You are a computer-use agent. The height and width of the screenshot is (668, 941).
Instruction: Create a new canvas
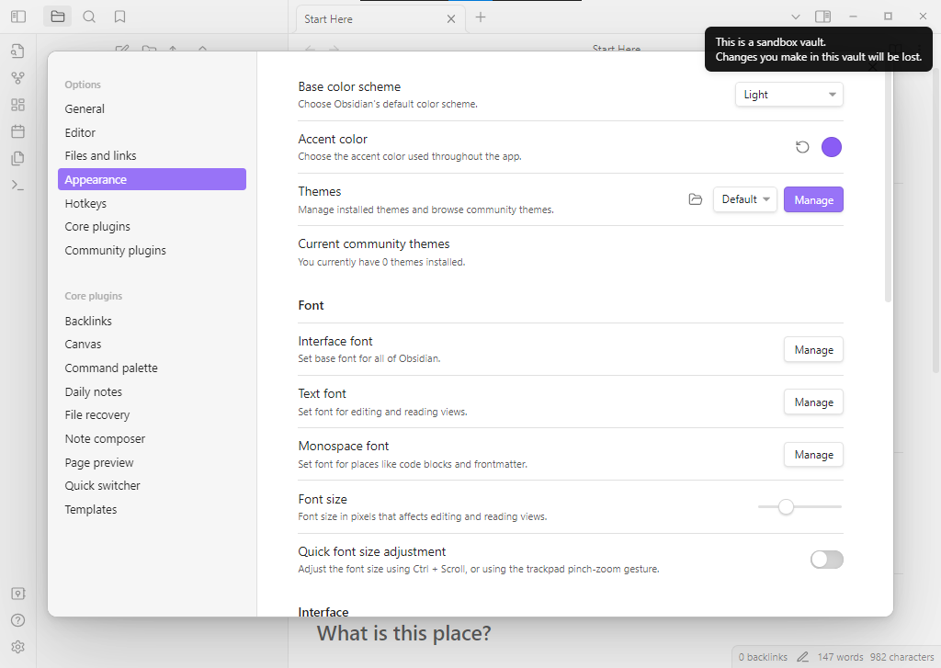coord(17,105)
